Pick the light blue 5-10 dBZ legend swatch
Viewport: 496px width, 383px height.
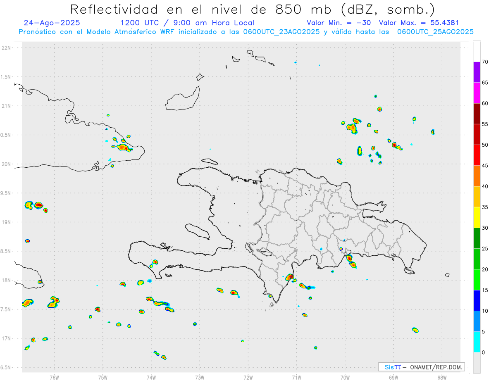coord(477,321)
